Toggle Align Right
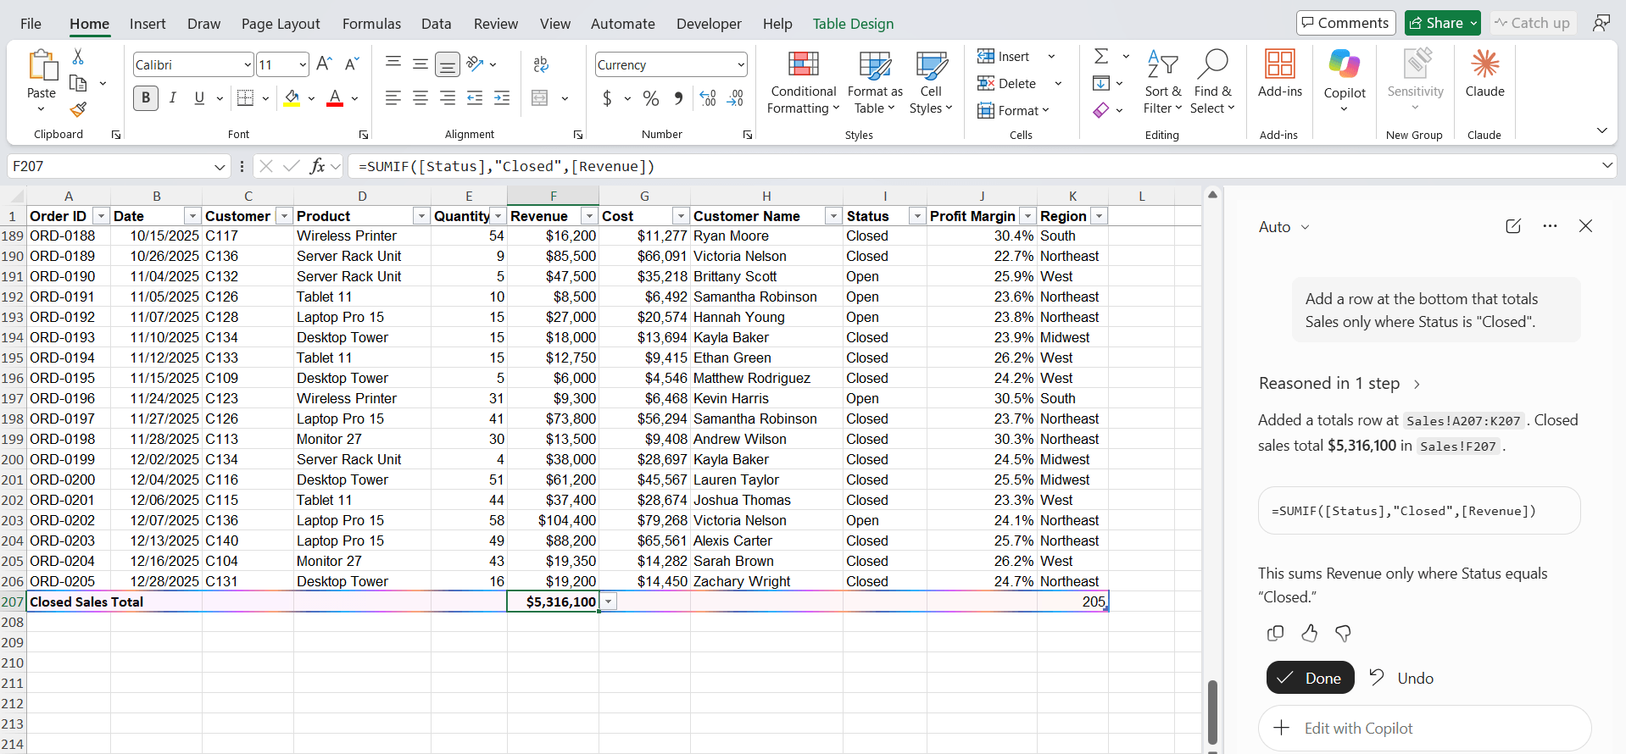 click(447, 98)
